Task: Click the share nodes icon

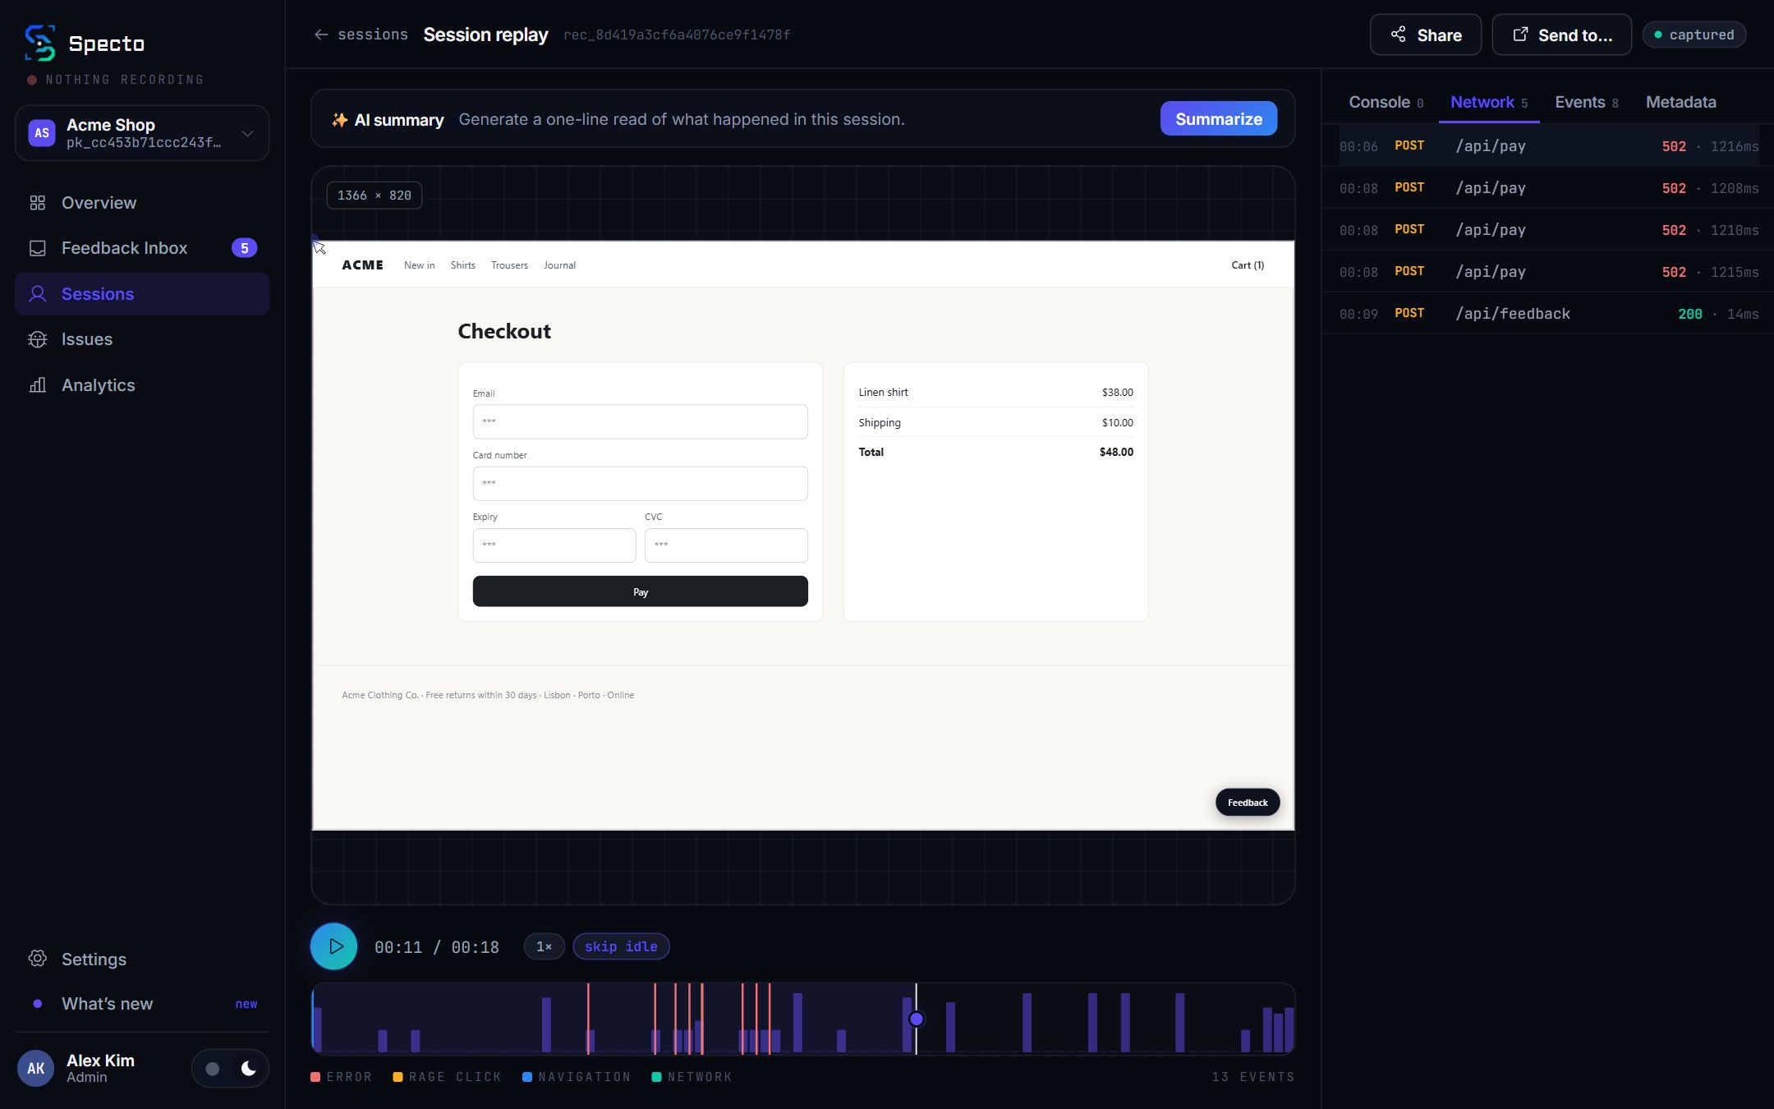Action: click(1398, 35)
